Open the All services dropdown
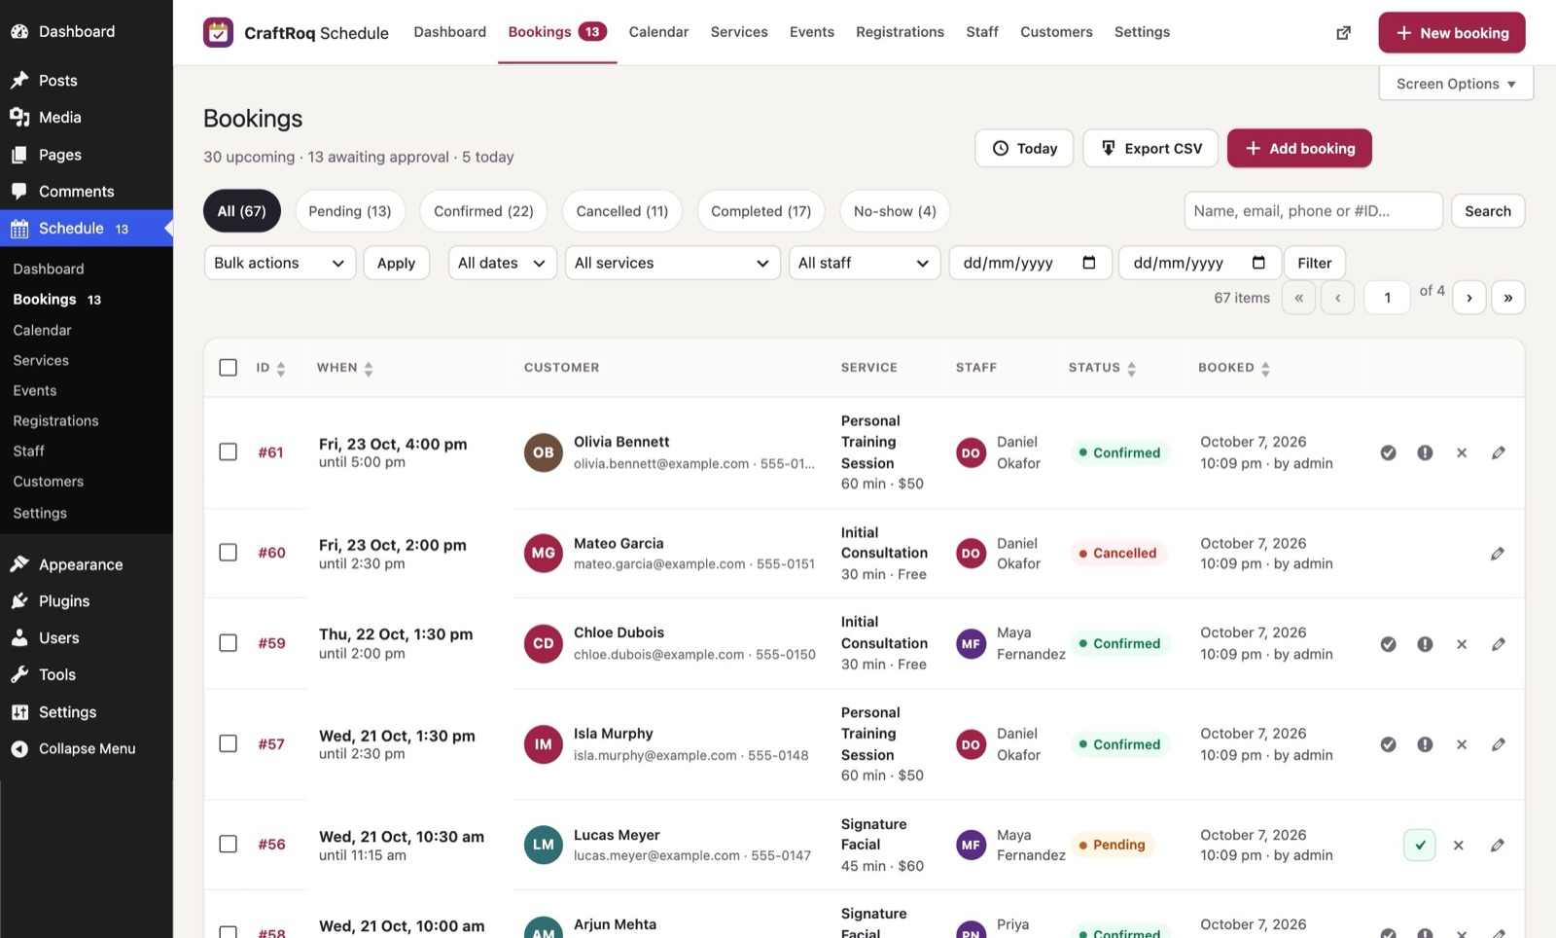The height and width of the screenshot is (938, 1556). tap(673, 263)
